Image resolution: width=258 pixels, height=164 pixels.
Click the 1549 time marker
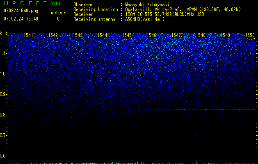pos(225,35)
